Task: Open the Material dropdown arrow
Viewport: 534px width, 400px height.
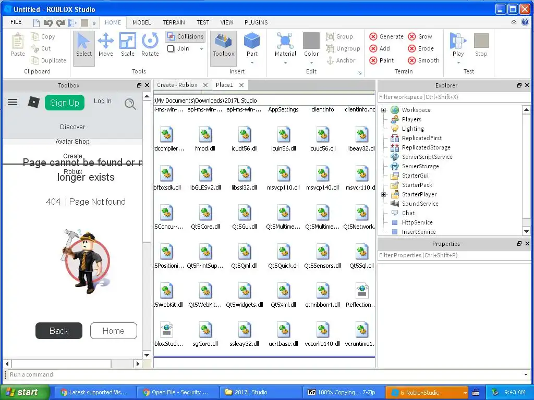Action: point(285,63)
